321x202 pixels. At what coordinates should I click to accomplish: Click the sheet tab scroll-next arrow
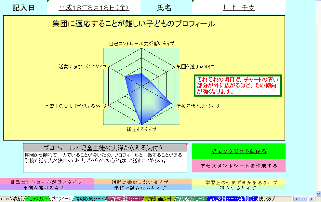(2, 199)
